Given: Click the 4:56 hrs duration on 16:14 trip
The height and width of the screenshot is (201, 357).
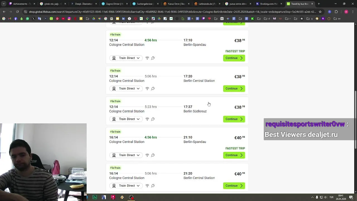Looking at the screenshot, I should (151, 137).
